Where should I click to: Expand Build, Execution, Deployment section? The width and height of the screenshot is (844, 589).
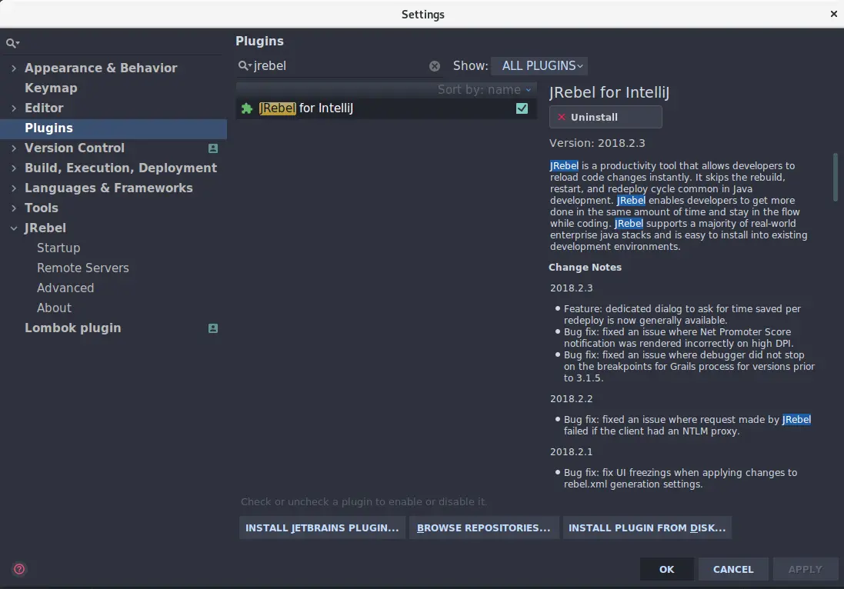pyautogui.click(x=14, y=168)
